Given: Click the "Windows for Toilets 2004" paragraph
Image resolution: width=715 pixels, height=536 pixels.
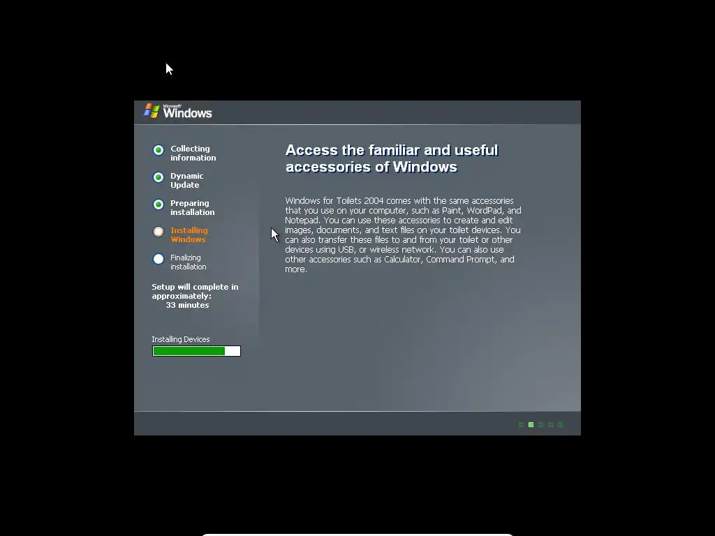Looking at the screenshot, I should pos(403,234).
